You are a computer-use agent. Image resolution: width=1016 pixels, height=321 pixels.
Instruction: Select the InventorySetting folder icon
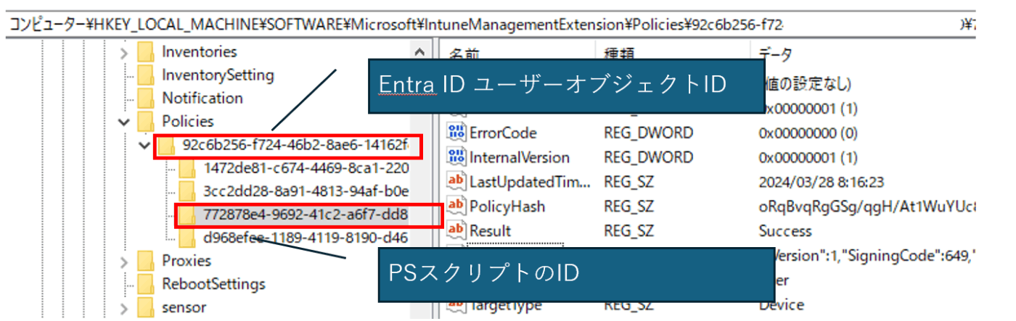(146, 75)
